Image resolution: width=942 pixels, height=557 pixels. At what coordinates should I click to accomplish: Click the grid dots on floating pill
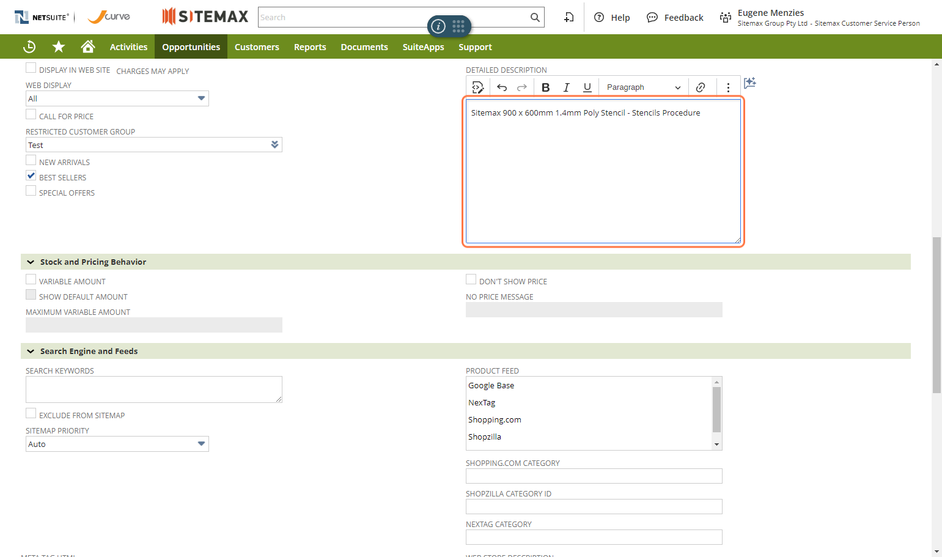pyautogui.click(x=458, y=26)
